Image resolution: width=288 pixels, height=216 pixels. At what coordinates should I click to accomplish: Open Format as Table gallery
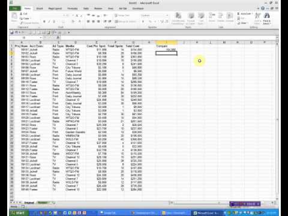click(191, 19)
